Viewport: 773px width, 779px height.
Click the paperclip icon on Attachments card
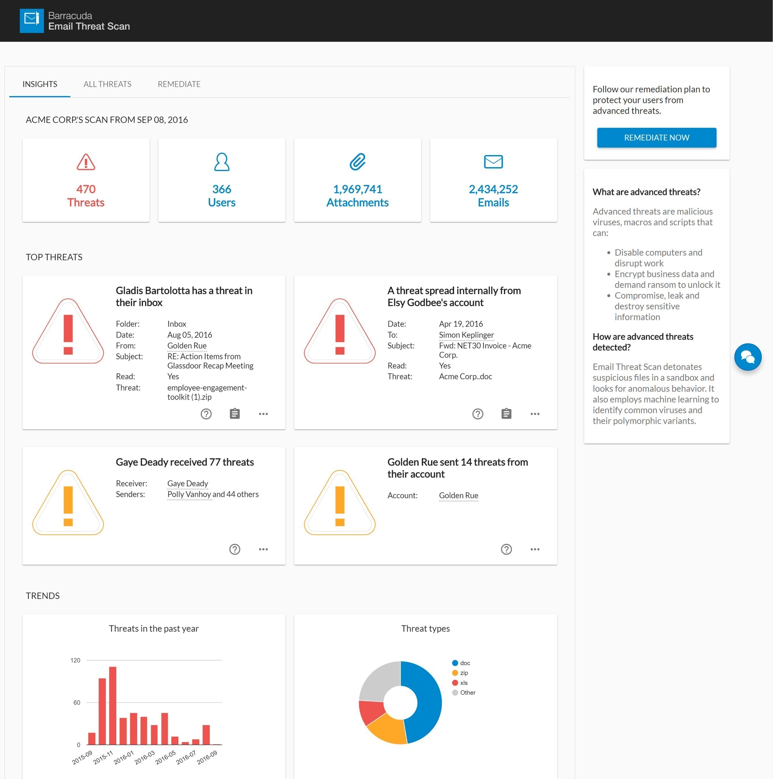tap(357, 162)
